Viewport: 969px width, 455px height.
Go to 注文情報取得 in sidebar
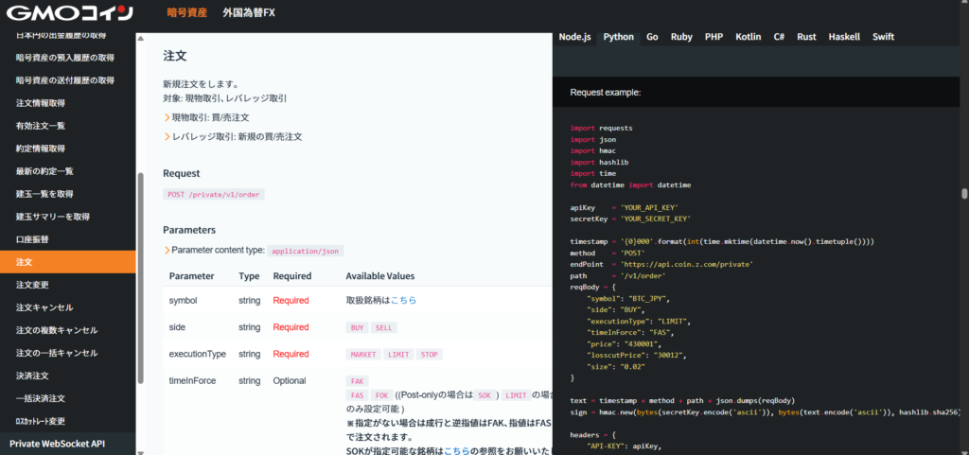pyautogui.click(x=41, y=103)
